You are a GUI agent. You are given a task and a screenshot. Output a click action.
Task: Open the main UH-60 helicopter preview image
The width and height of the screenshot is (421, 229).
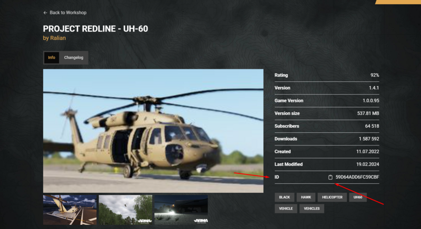click(x=153, y=131)
